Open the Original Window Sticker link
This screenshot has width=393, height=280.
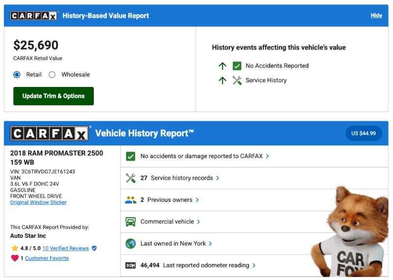38,202
